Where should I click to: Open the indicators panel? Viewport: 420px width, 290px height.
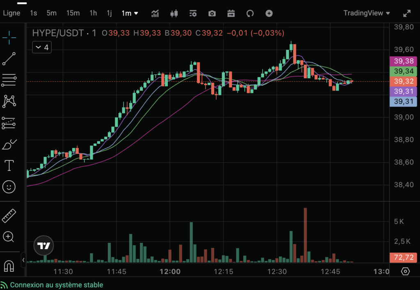pos(155,13)
